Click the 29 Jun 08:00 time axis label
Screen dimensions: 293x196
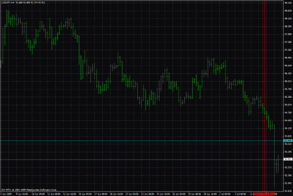tap(195, 194)
